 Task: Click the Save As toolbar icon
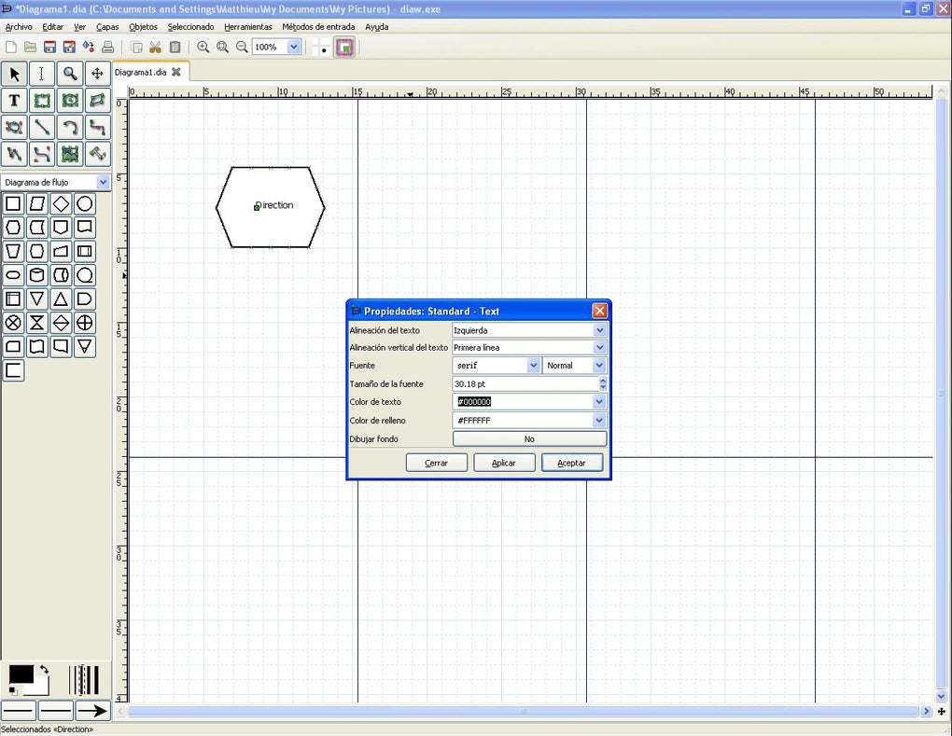click(69, 47)
